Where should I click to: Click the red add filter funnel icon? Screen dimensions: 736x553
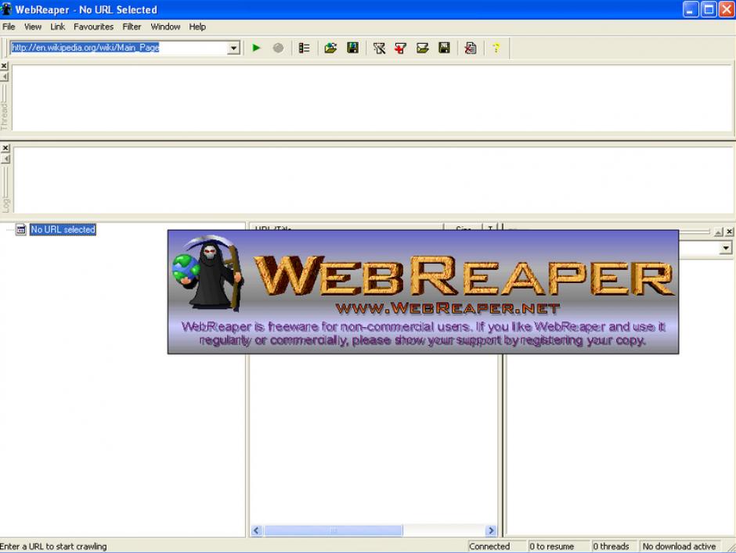[400, 48]
